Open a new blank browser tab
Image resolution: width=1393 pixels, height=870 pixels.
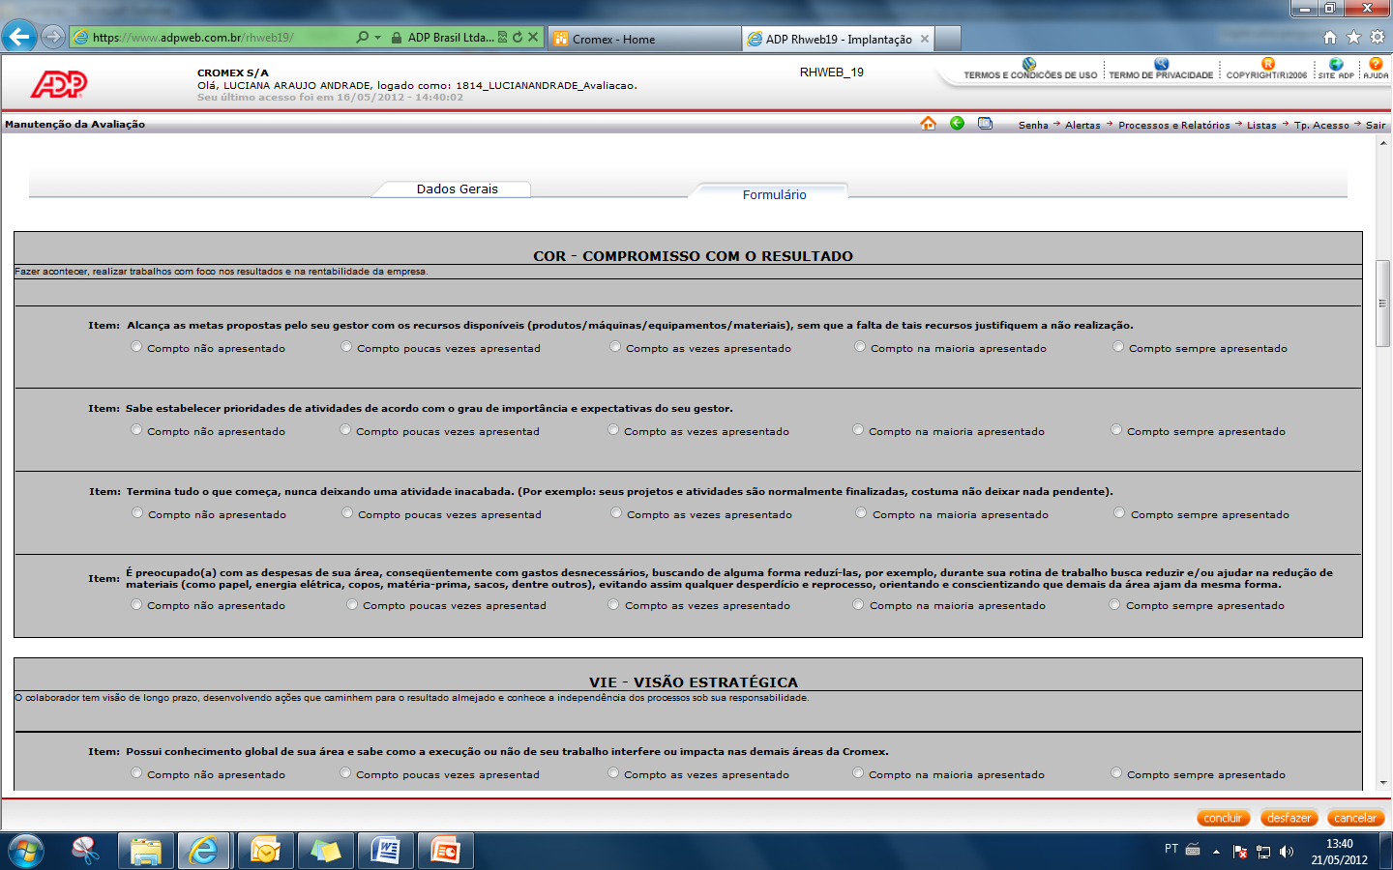[x=948, y=39]
